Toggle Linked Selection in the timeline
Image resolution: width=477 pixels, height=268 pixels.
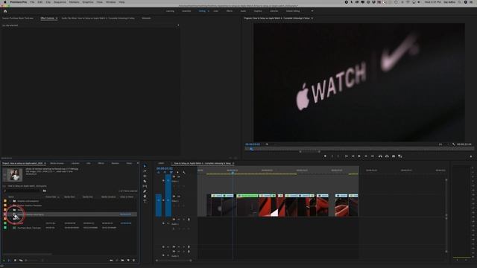tap(171, 173)
